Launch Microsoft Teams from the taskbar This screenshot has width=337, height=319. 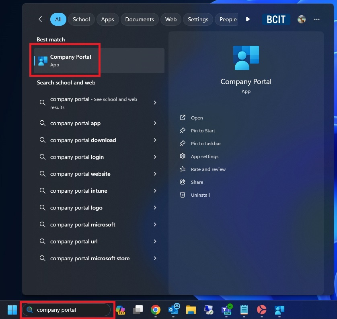click(226, 310)
